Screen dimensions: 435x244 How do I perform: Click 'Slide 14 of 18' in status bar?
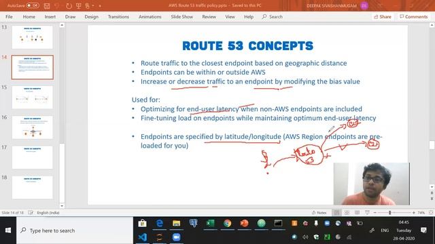12,213
